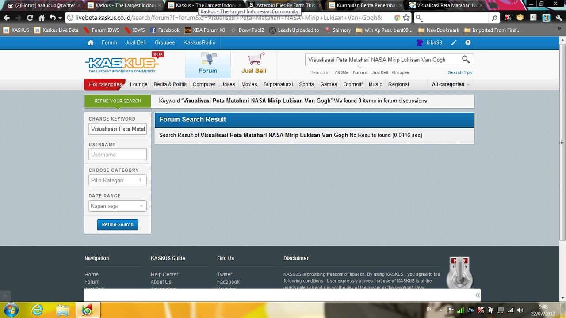Image resolution: width=566 pixels, height=318 pixels.
Task: Switch to the Kumpulan Berita Penembak tab
Action: coord(366,5)
